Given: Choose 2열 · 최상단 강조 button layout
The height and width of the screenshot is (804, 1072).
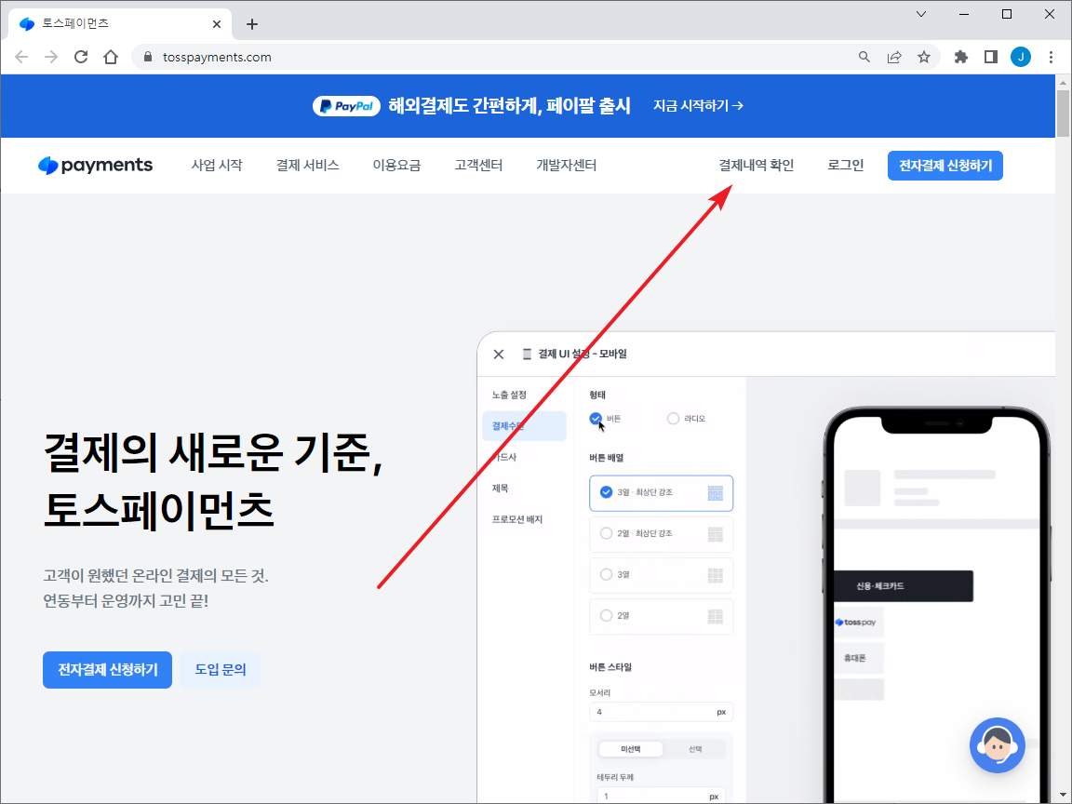Looking at the screenshot, I should point(661,534).
